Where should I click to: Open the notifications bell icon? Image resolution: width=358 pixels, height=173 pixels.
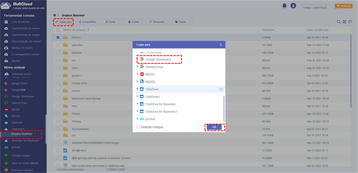(284, 6)
